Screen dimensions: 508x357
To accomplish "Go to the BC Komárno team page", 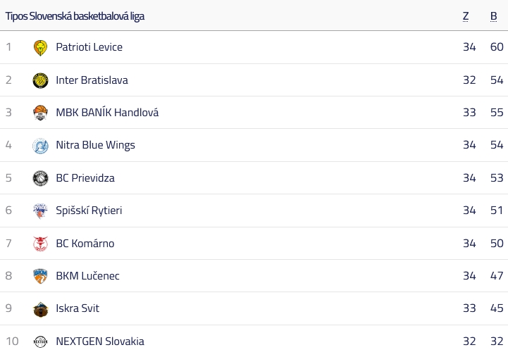I will pos(85,243).
